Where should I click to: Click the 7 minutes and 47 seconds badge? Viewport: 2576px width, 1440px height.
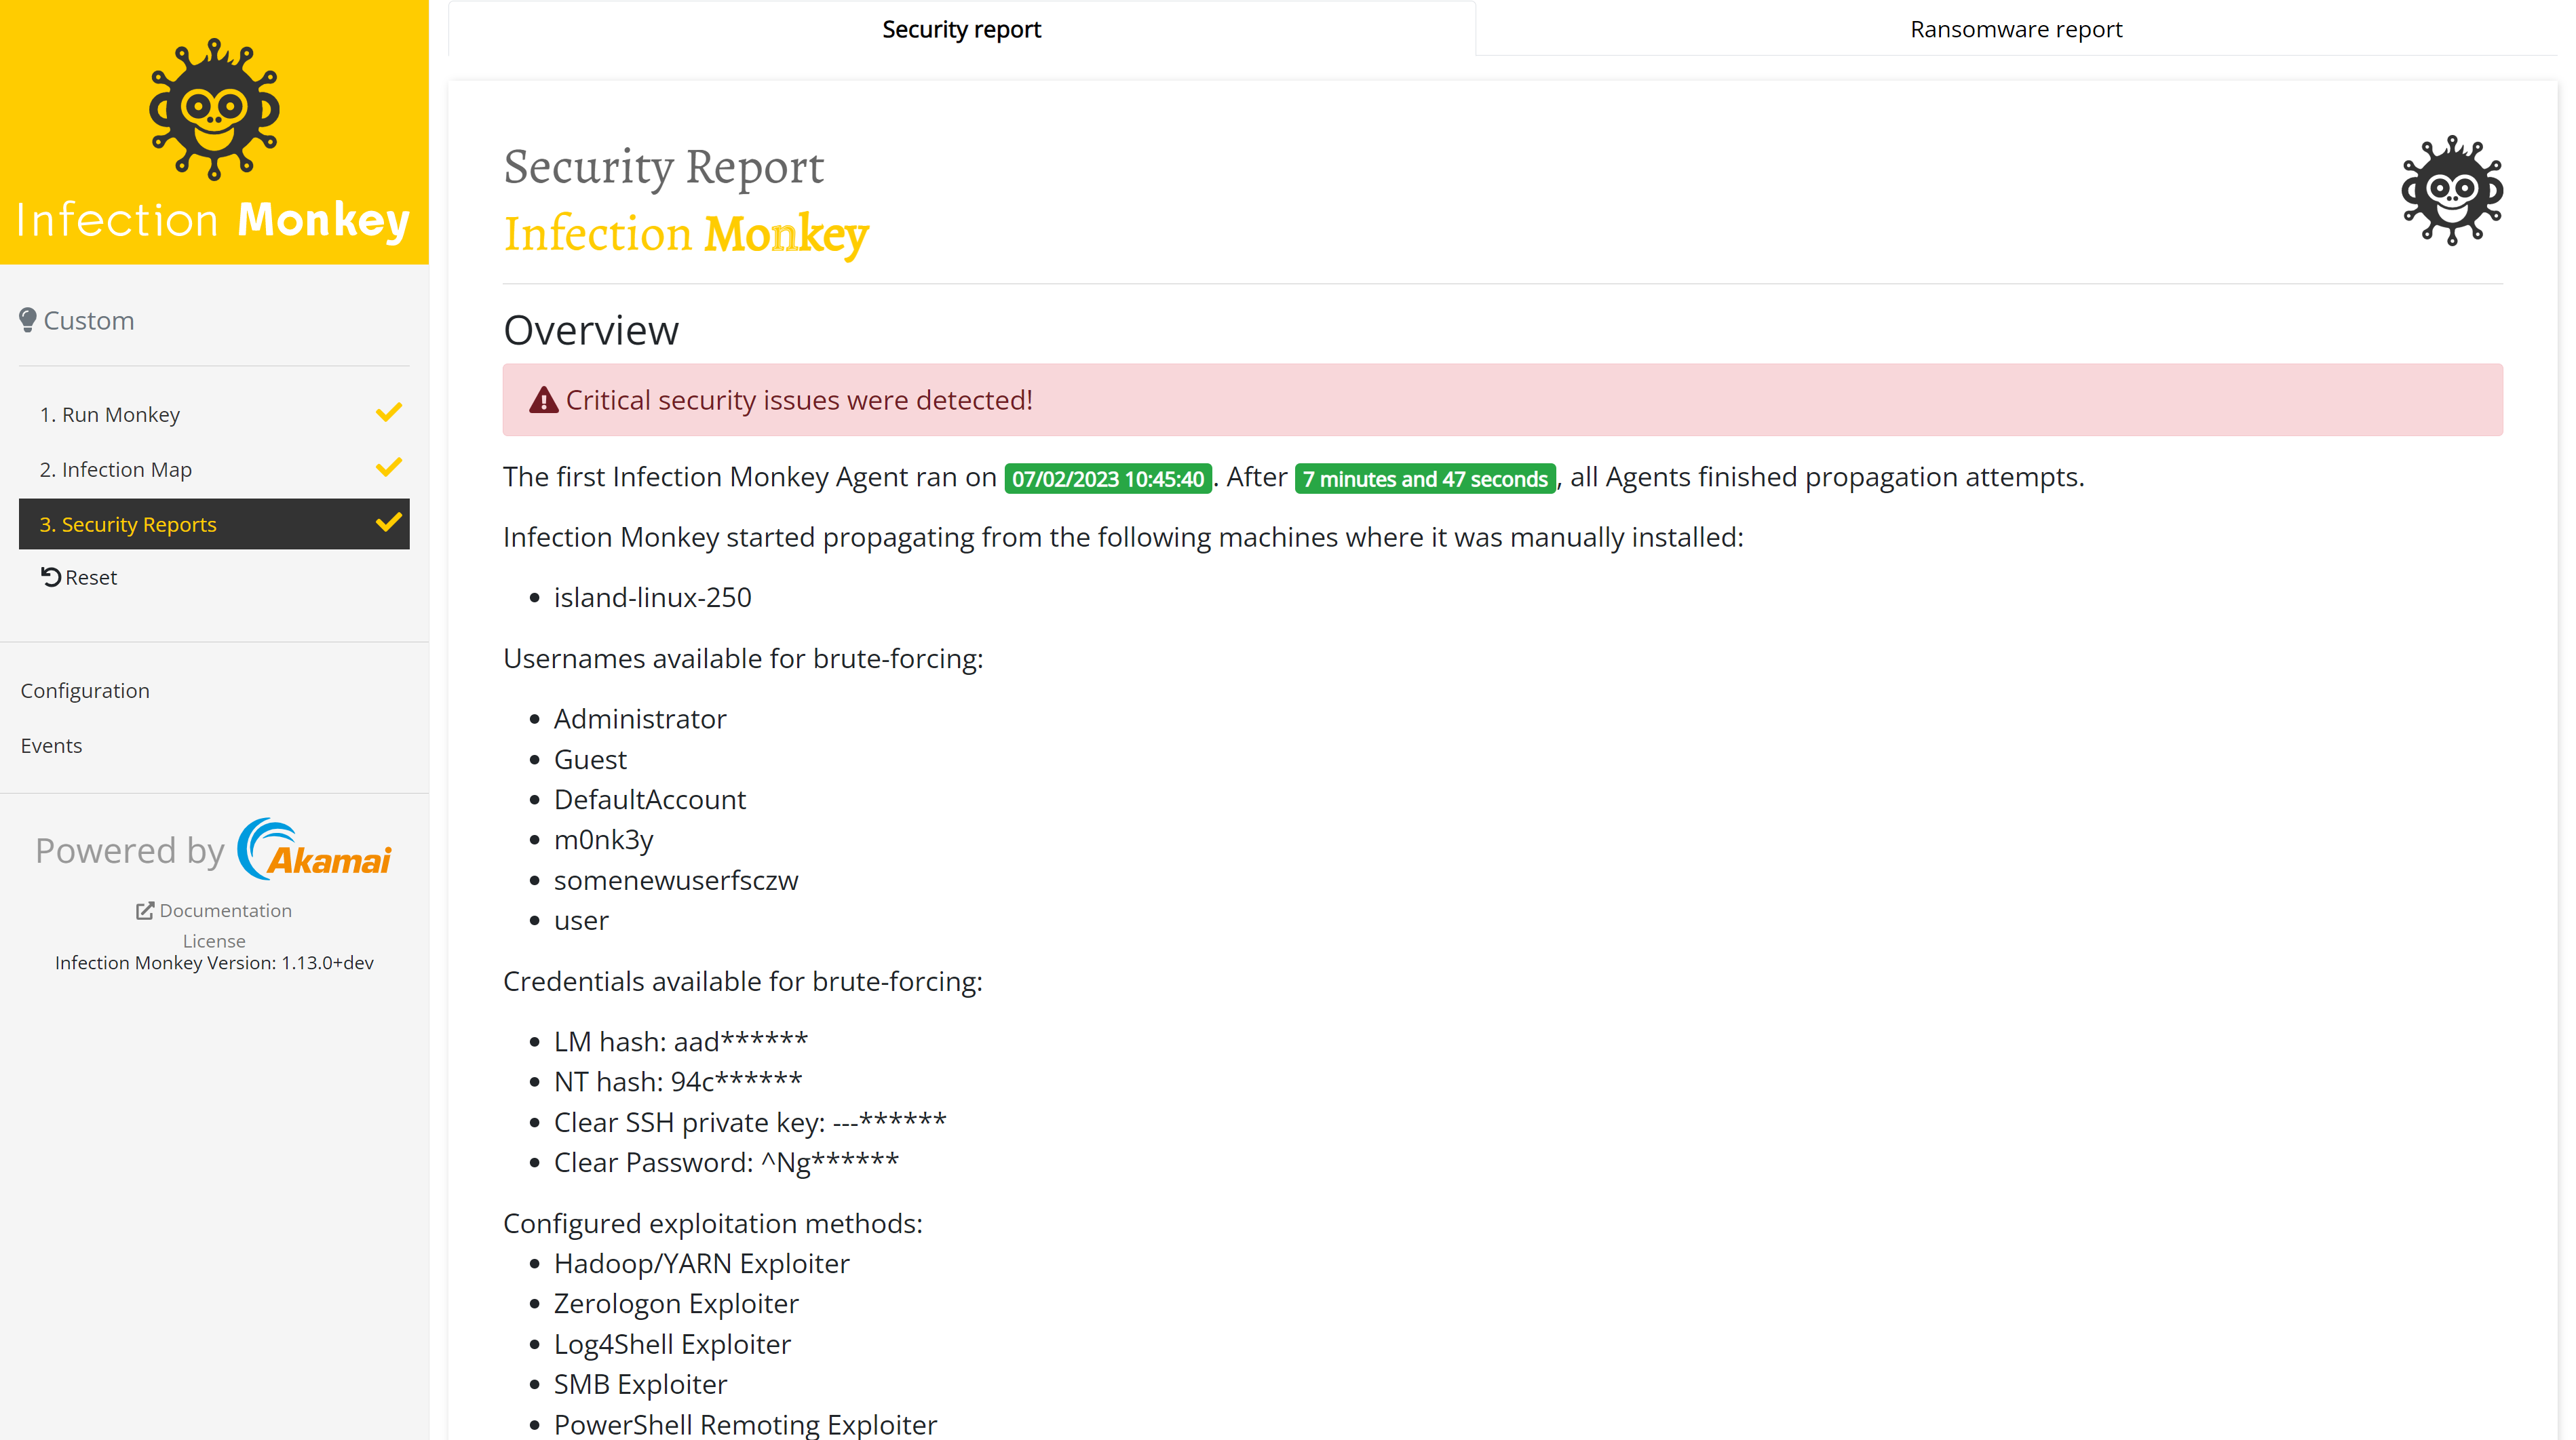tap(1424, 478)
